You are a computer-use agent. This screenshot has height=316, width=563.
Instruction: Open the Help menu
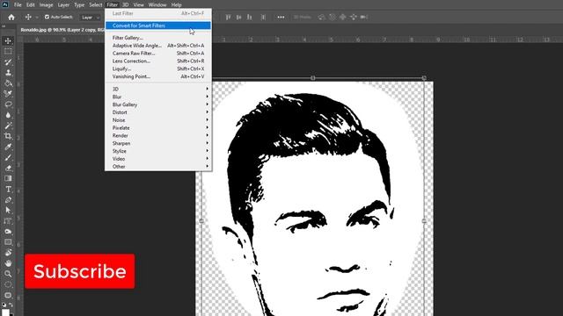pos(176,4)
